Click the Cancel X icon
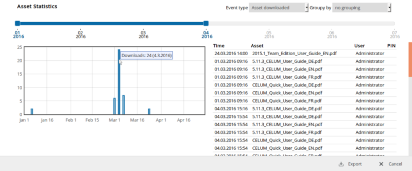 coord(381,164)
